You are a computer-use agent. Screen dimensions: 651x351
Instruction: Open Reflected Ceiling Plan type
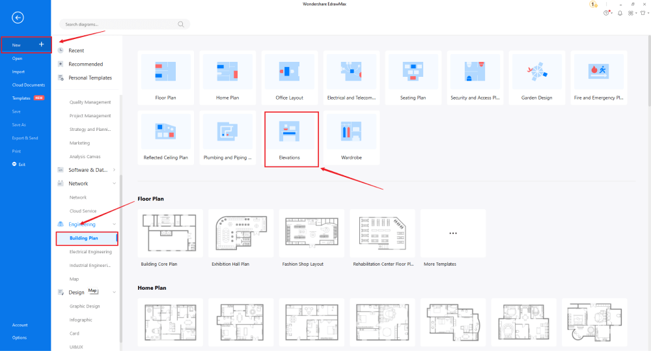(x=165, y=137)
